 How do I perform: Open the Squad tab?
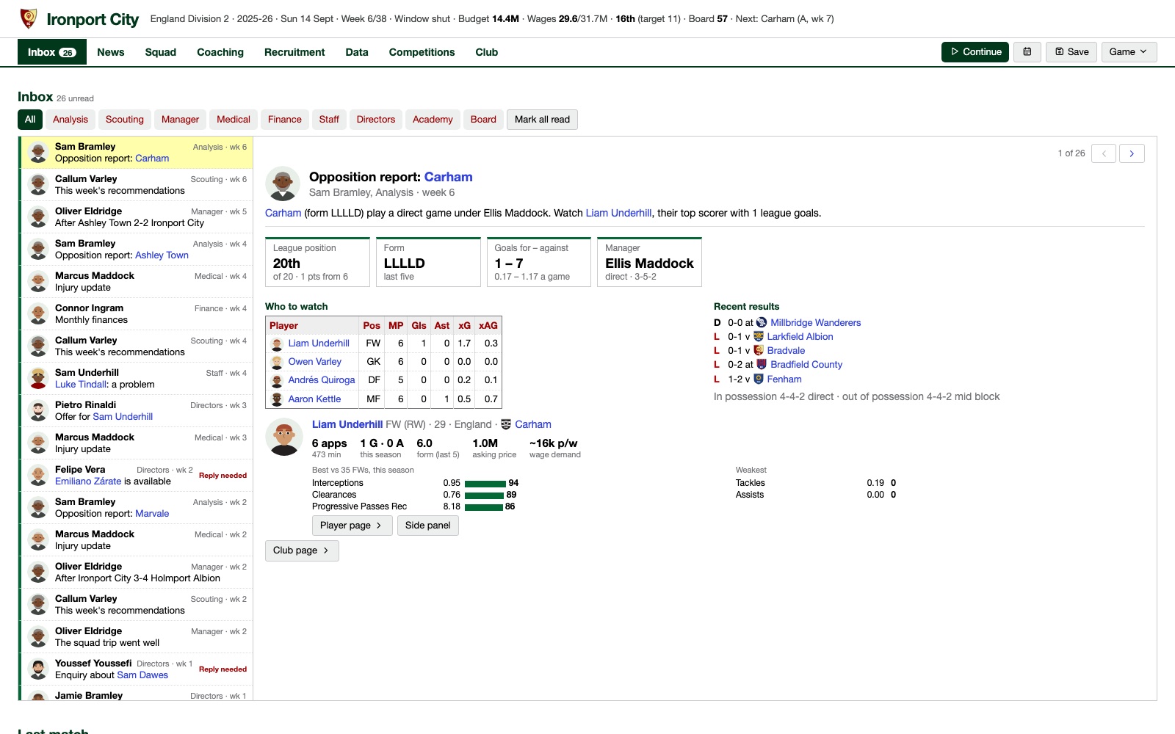point(161,52)
